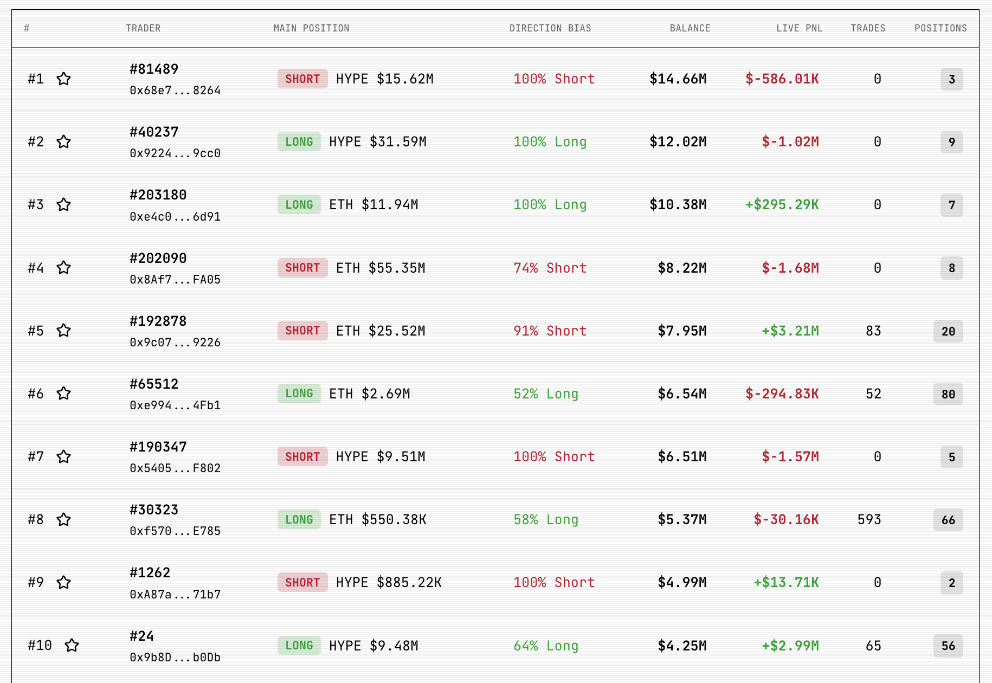Image resolution: width=992 pixels, height=683 pixels.
Task: Sort table by Balance column header
Action: coord(690,28)
